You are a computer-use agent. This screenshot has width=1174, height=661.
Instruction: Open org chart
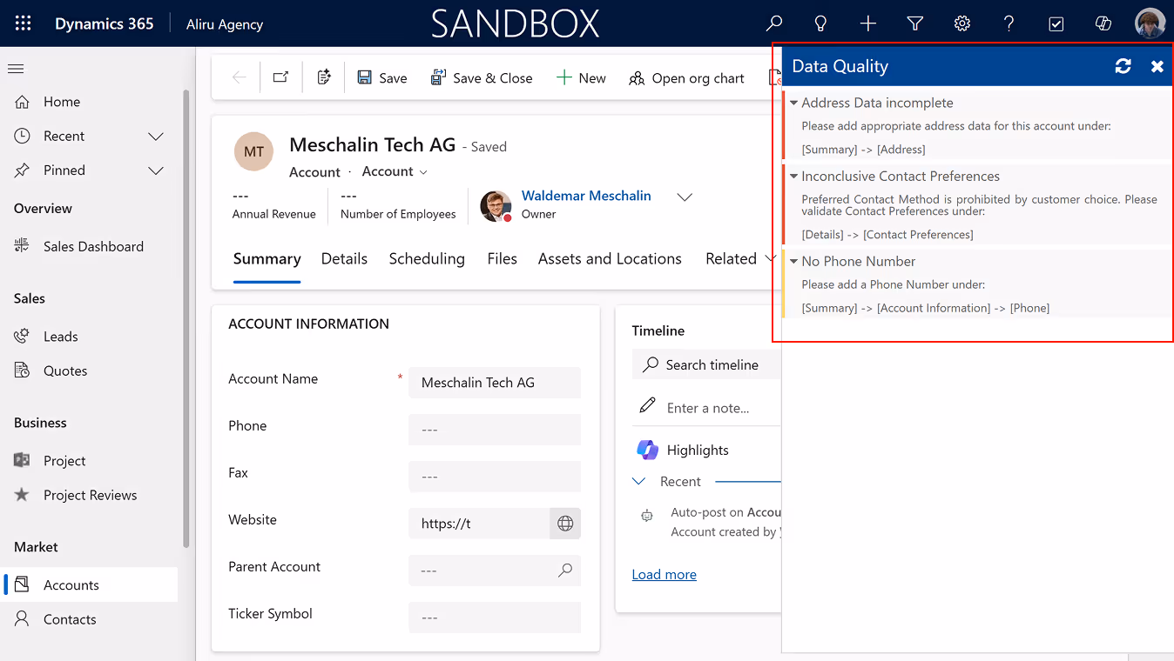click(x=686, y=77)
